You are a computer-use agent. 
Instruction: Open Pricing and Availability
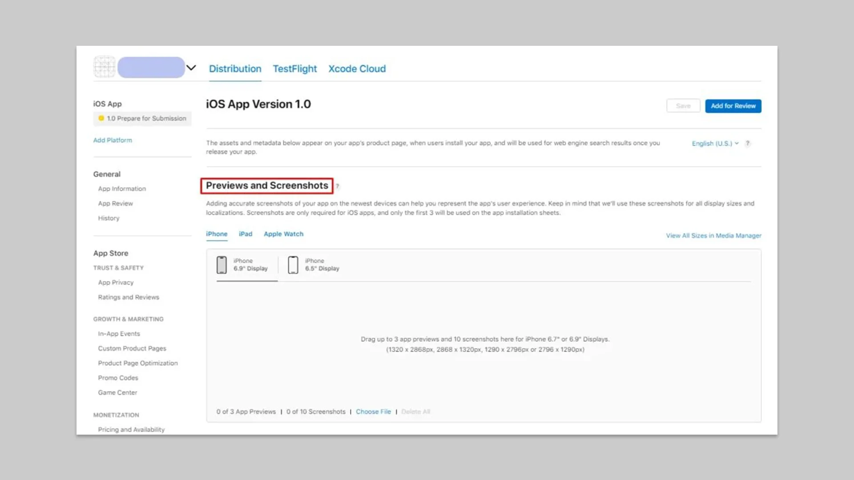pos(131,429)
